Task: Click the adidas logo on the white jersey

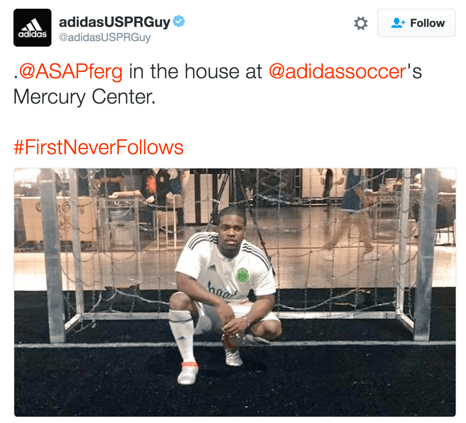Action: click(x=212, y=268)
